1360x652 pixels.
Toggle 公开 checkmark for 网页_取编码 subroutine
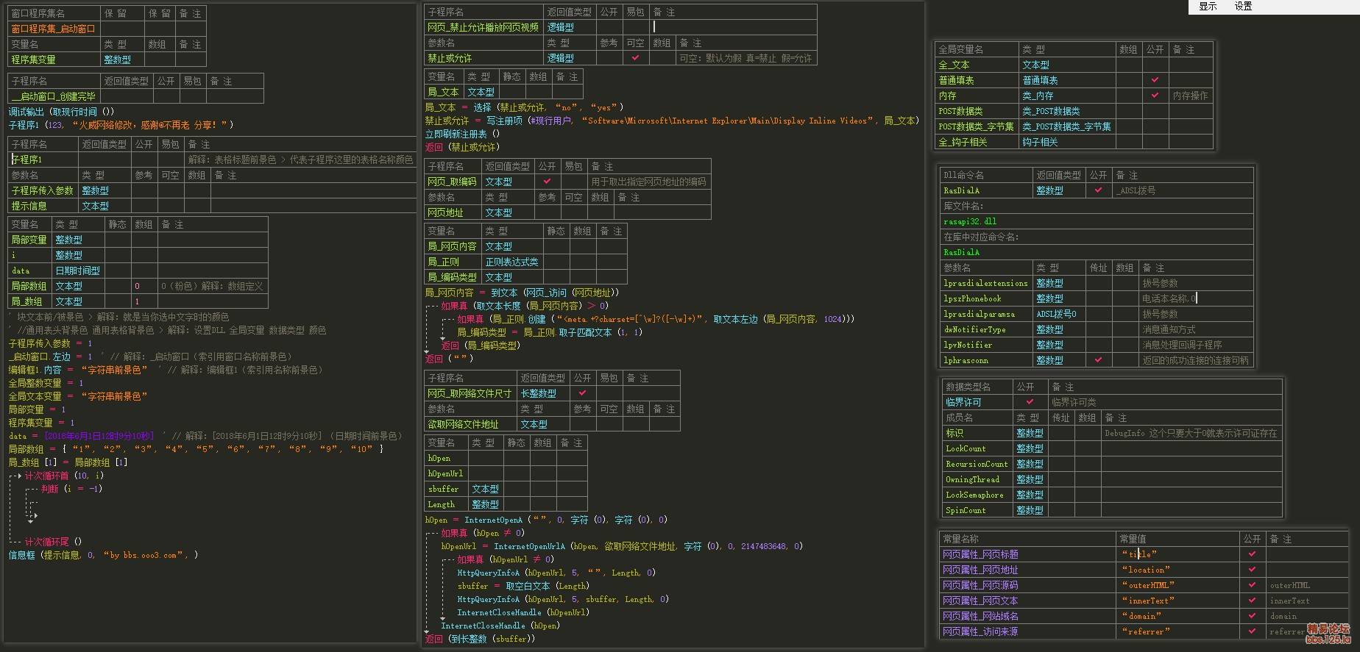point(547,182)
